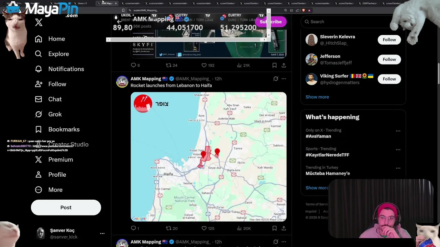The image size is (440, 247).
Task: View analytics of the 20K views tweet
Action: coord(244,228)
